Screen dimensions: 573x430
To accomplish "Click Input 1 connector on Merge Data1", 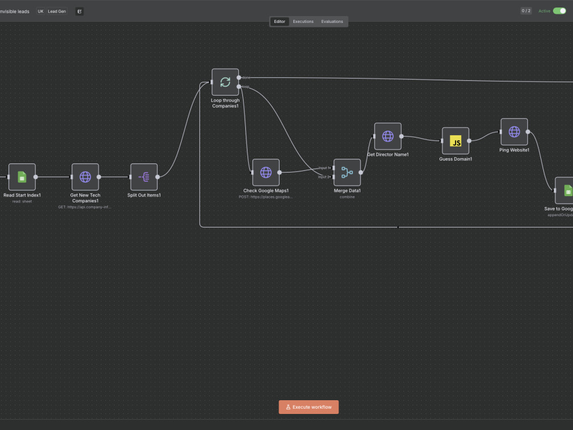I will [333, 168].
